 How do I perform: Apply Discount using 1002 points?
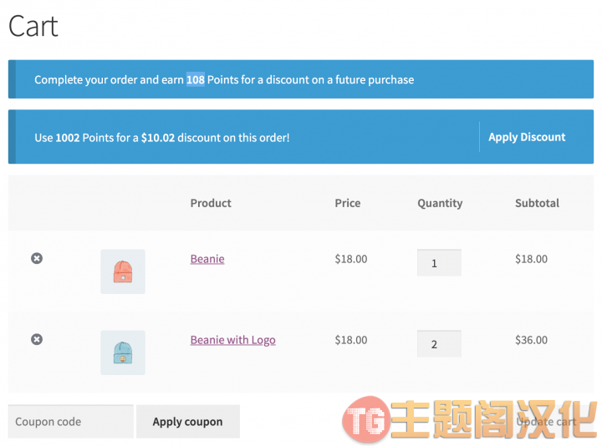pos(527,137)
